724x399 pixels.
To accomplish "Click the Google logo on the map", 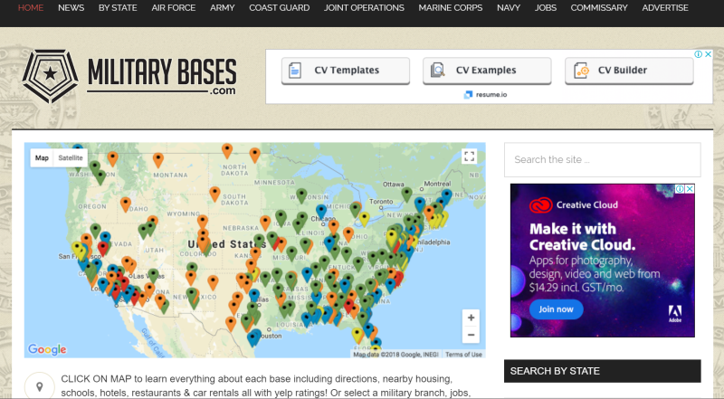I will (x=47, y=349).
